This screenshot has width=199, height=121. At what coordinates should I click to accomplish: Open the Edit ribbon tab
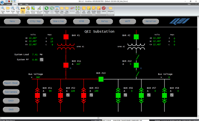coord(21,4)
